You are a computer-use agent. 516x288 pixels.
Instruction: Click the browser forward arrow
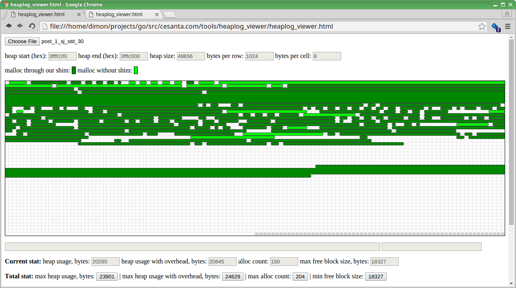point(20,26)
